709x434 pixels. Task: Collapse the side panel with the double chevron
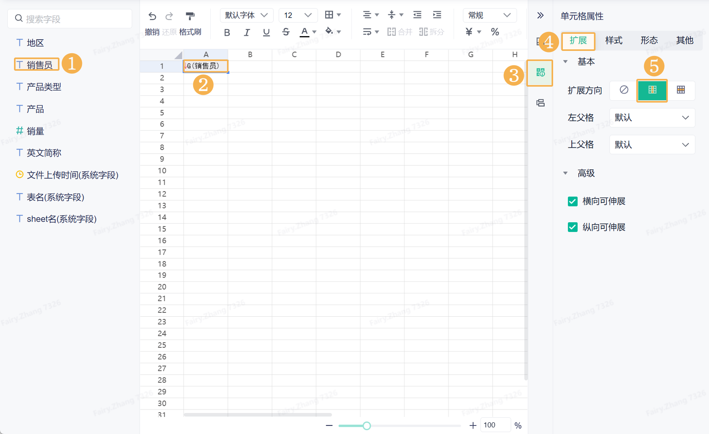540,16
